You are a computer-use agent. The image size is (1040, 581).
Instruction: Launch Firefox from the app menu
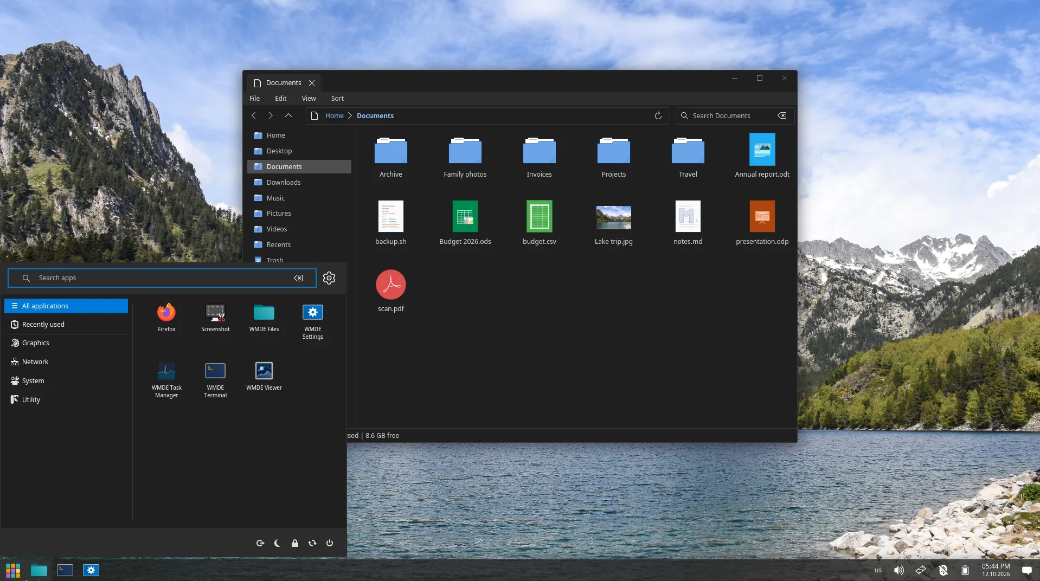point(166,318)
